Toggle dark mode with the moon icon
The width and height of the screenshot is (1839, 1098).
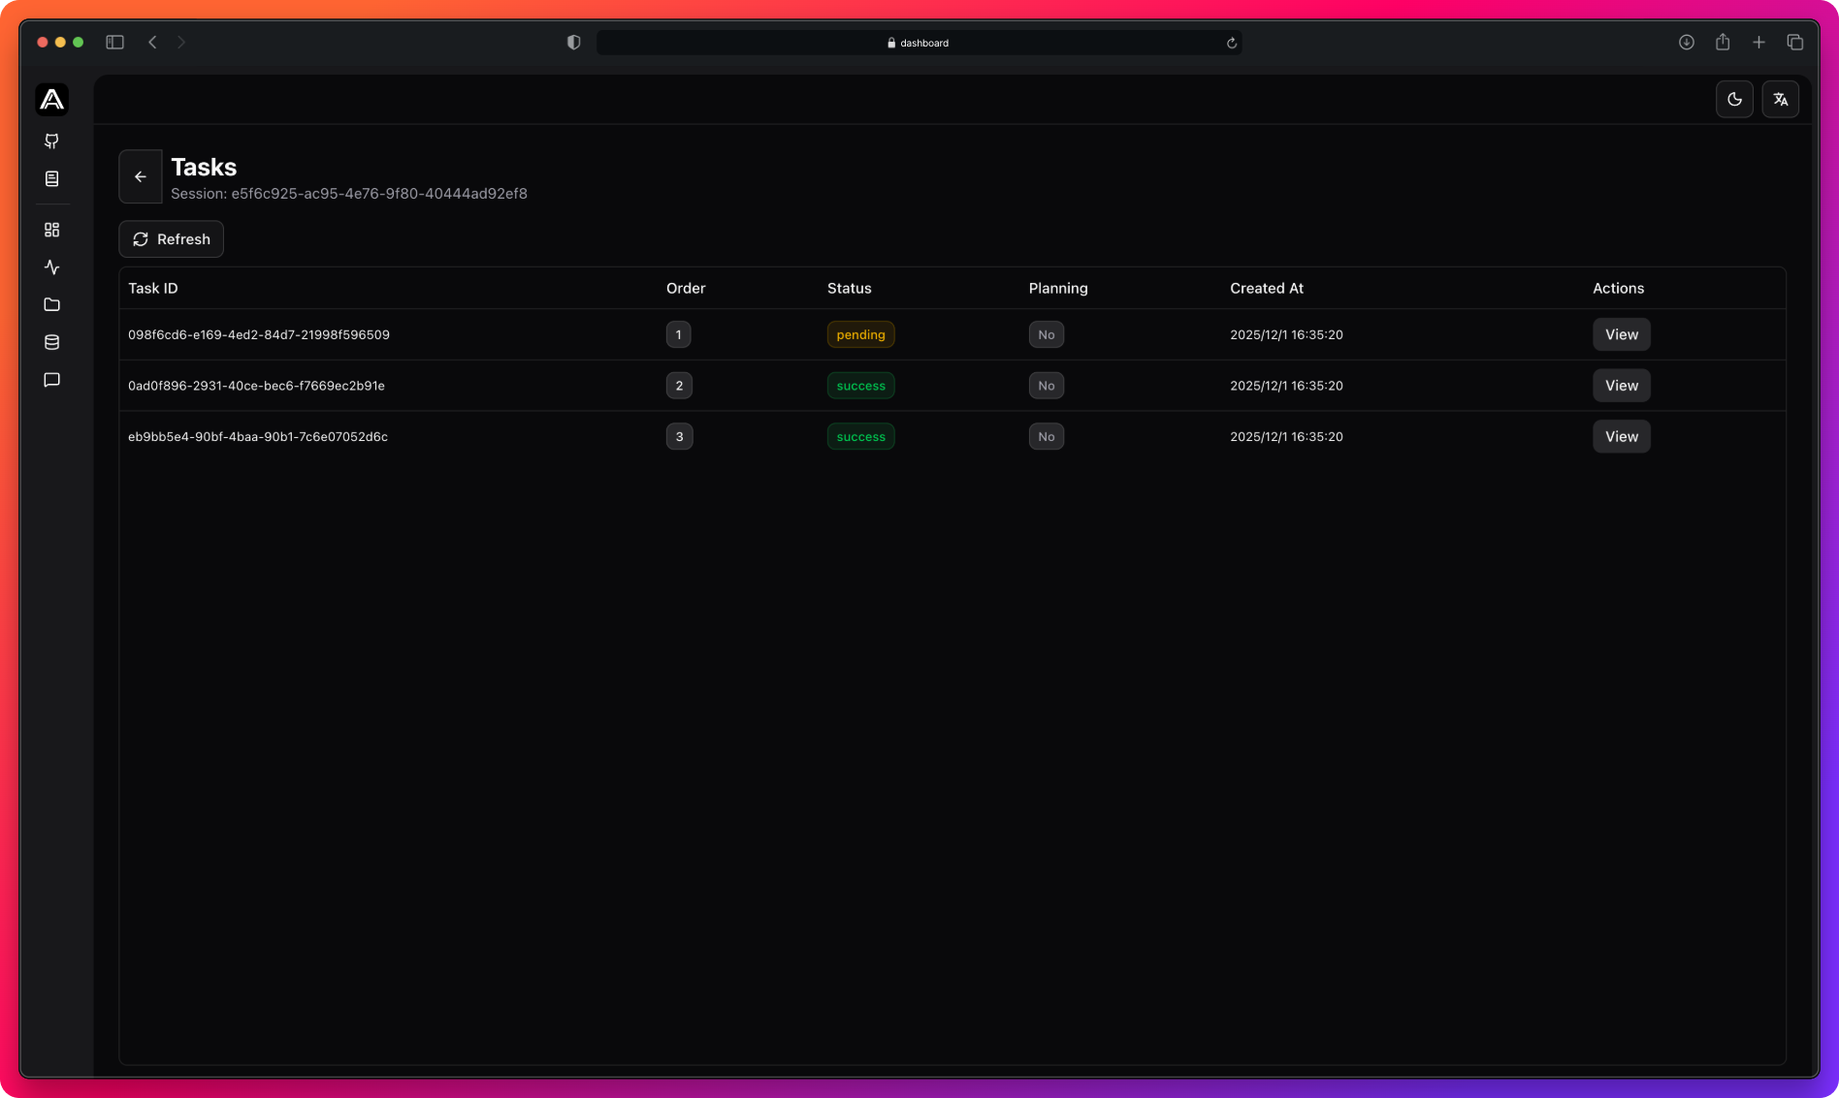coord(1734,99)
